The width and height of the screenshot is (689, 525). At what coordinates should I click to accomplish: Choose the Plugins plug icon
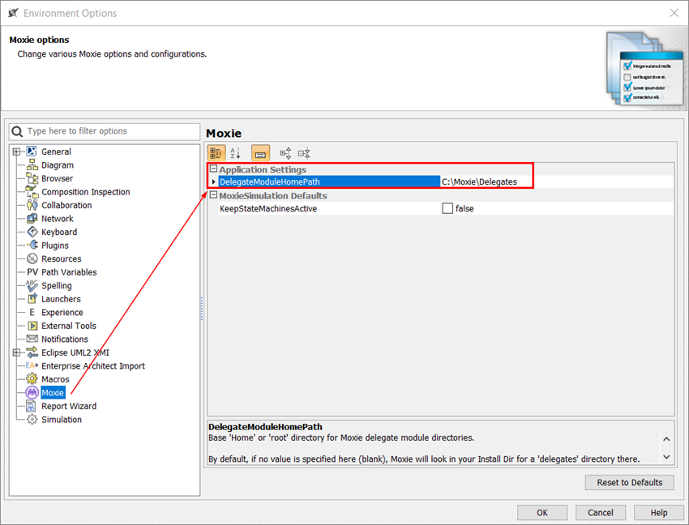(33, 245)
